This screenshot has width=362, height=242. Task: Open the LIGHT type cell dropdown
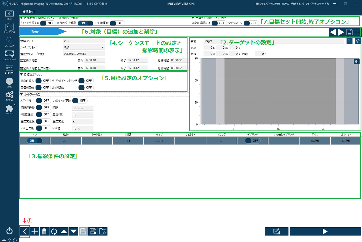159,141
